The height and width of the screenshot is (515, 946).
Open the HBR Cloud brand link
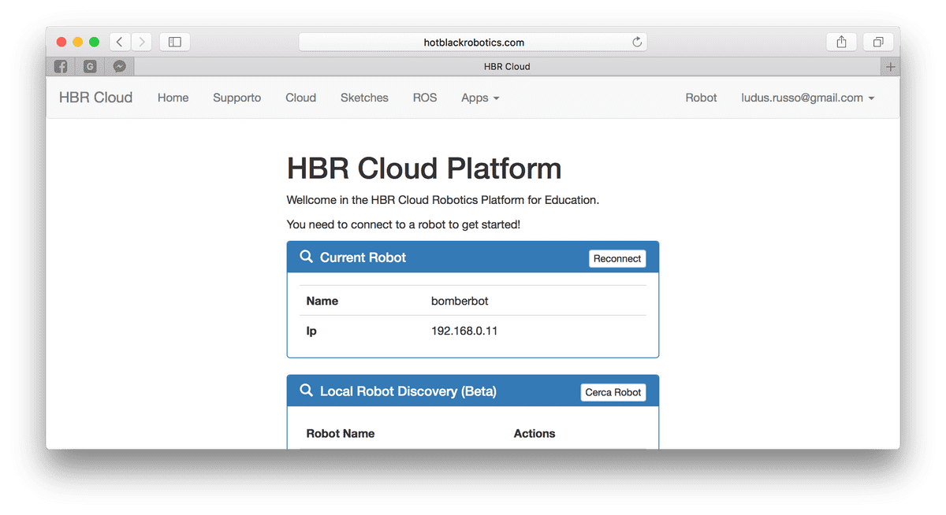click(96, 98)
